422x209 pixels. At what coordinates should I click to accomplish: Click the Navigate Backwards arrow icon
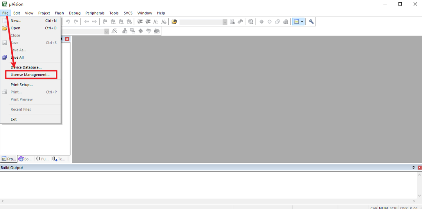[x=87, y=22]
